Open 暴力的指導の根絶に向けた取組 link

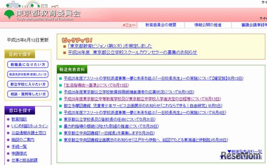click(x=111, y=126)
